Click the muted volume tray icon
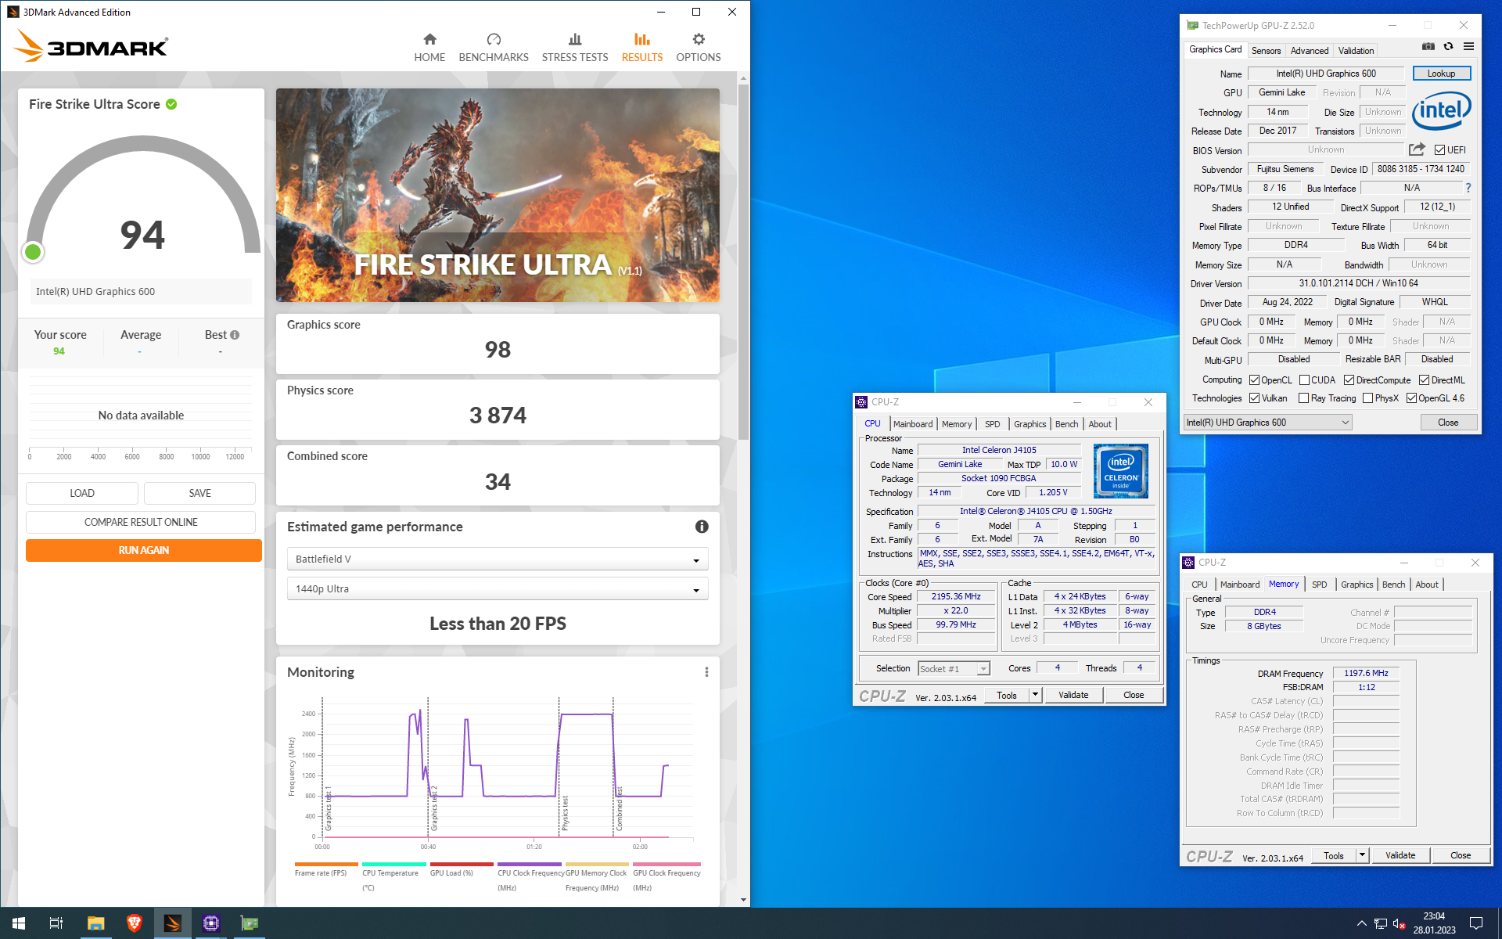The height and width of the screenshot is (939, 1502). (1400, 924)
